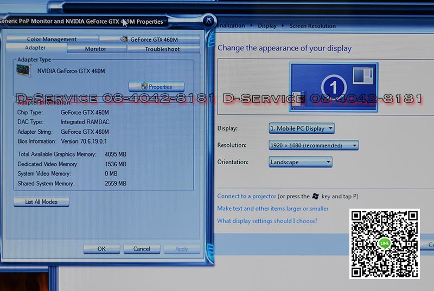The height and width of the screenshot is (291, 434).
Task: Open the Color Management tab
Action: tap(52, 39)
